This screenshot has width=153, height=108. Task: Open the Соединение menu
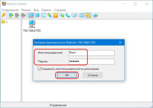tap(10, 10)
